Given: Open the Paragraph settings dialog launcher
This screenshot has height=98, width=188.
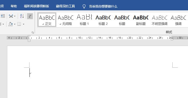Looking at the screenshot, I should tap(33, 33).
